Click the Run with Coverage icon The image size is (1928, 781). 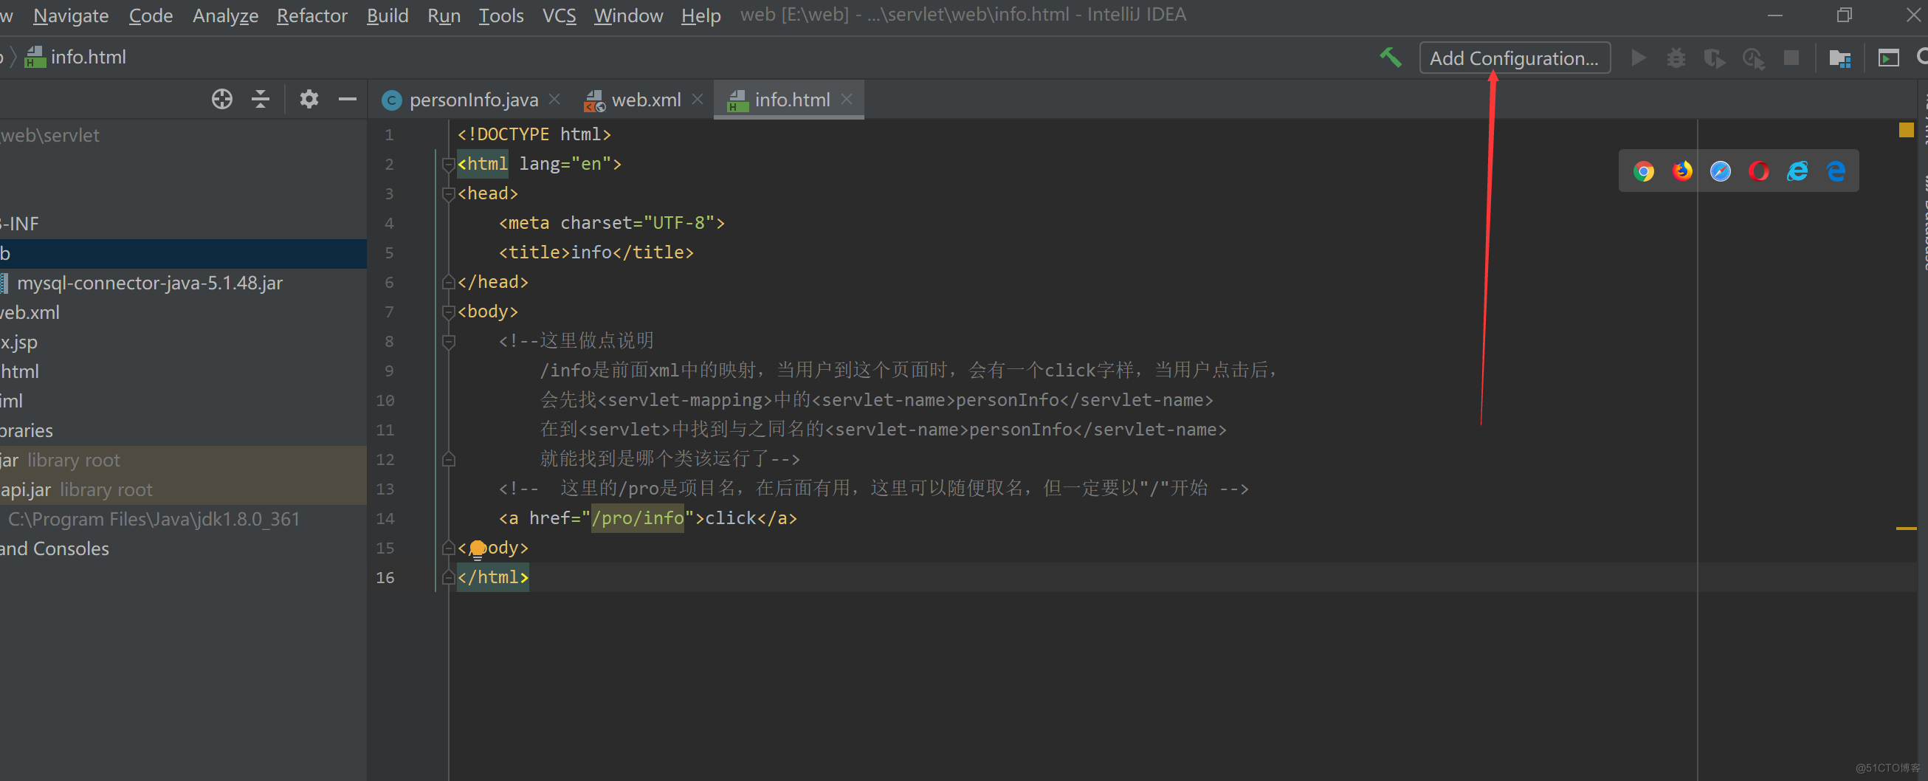1714,58
